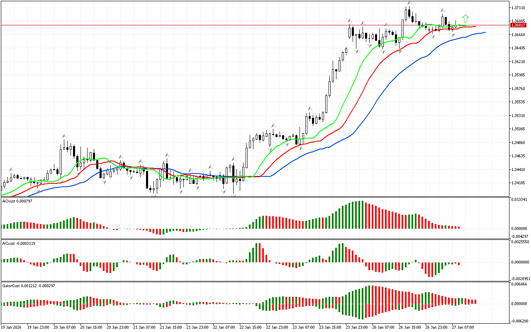Select the 22 Jan 15:00 time axis label
Image resolution: width=531 pixels, height=332 pixels.
(251, 327)
